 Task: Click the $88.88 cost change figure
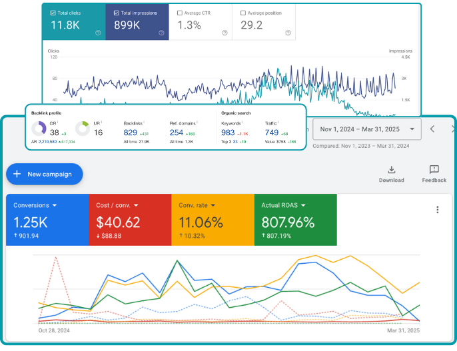111,236
